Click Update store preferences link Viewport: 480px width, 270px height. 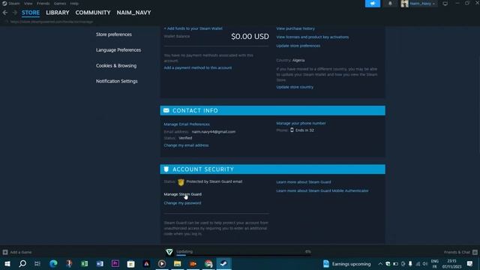298,46
